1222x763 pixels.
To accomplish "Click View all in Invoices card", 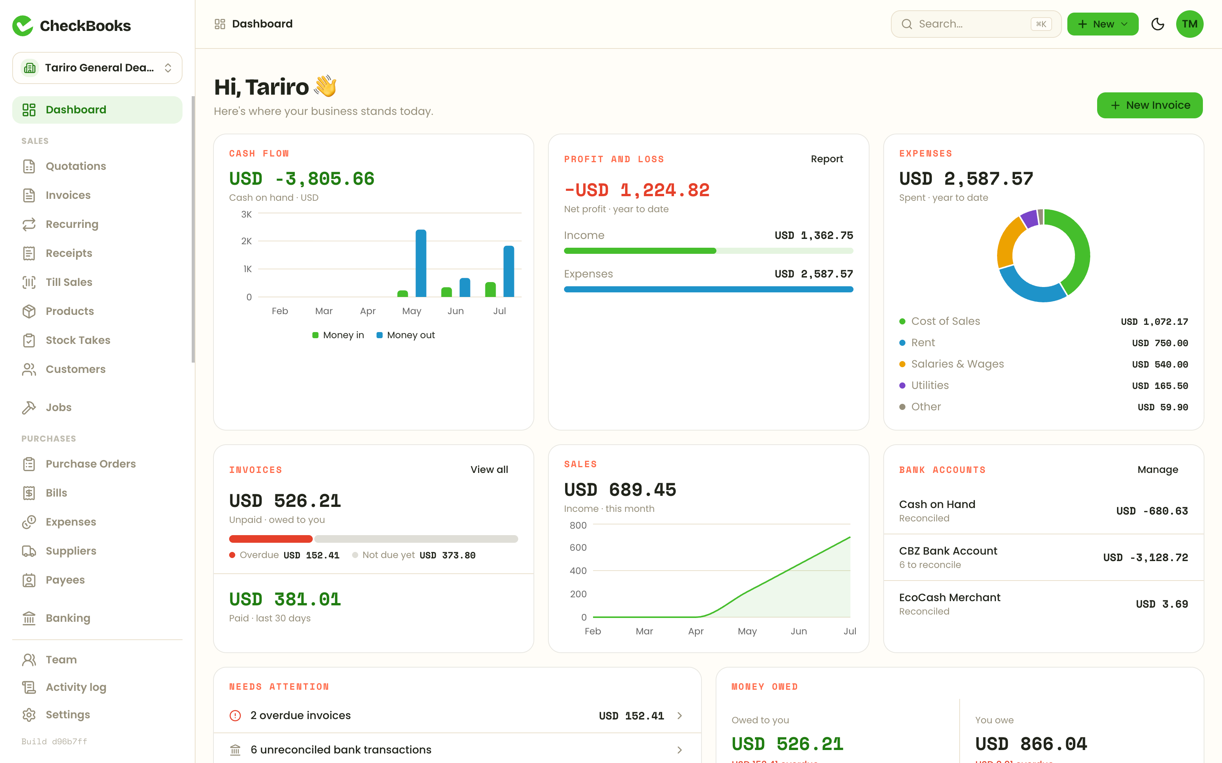I will (488, 469).
